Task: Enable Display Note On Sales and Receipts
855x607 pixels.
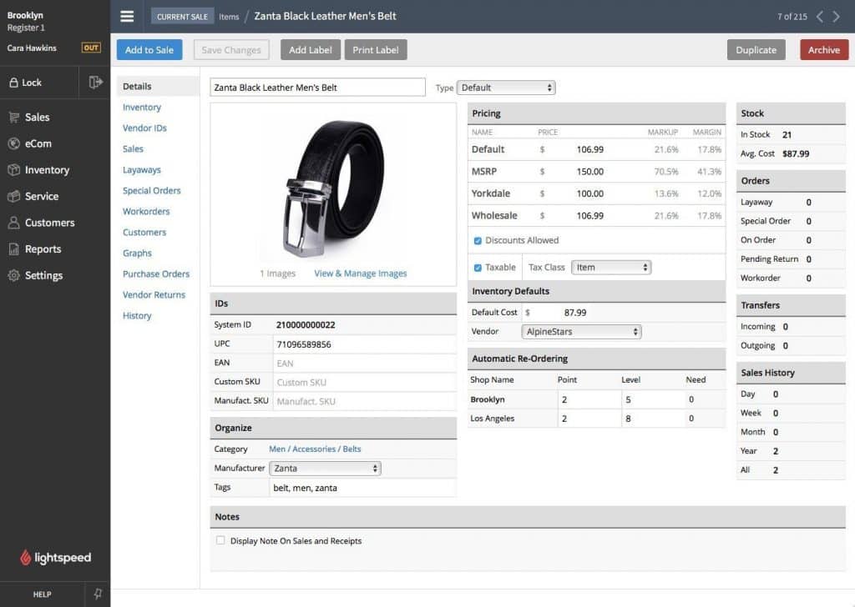Action: click(220, 540)
